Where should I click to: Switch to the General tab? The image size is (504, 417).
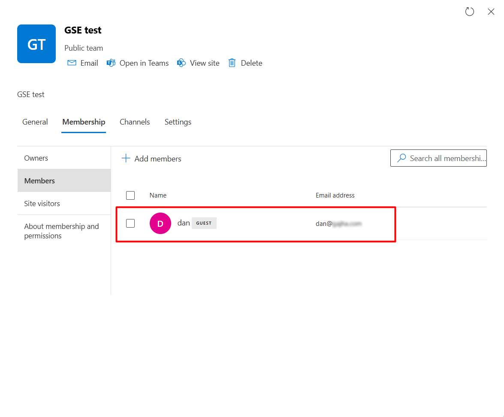point(35,122)
